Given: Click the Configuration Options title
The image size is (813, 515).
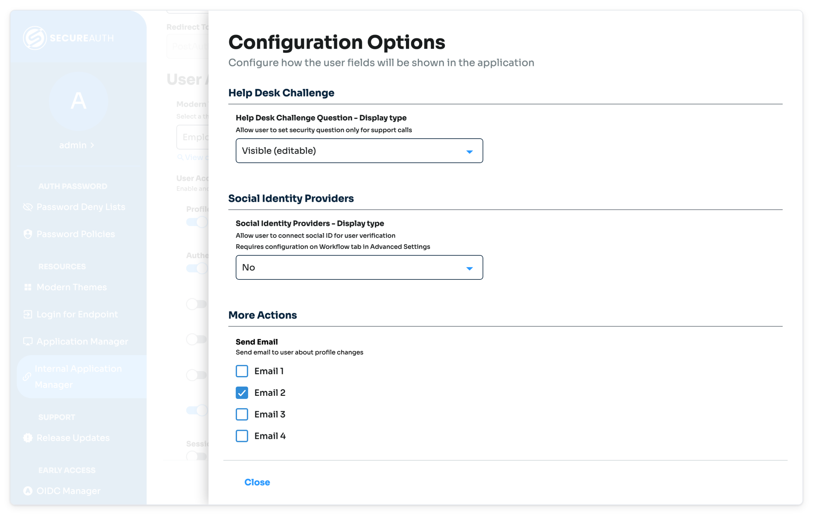Looking at the screenshot, I should [336, 42].
